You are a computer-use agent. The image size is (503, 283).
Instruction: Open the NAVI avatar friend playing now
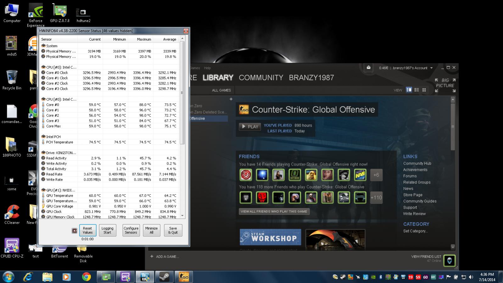[360, 175]
